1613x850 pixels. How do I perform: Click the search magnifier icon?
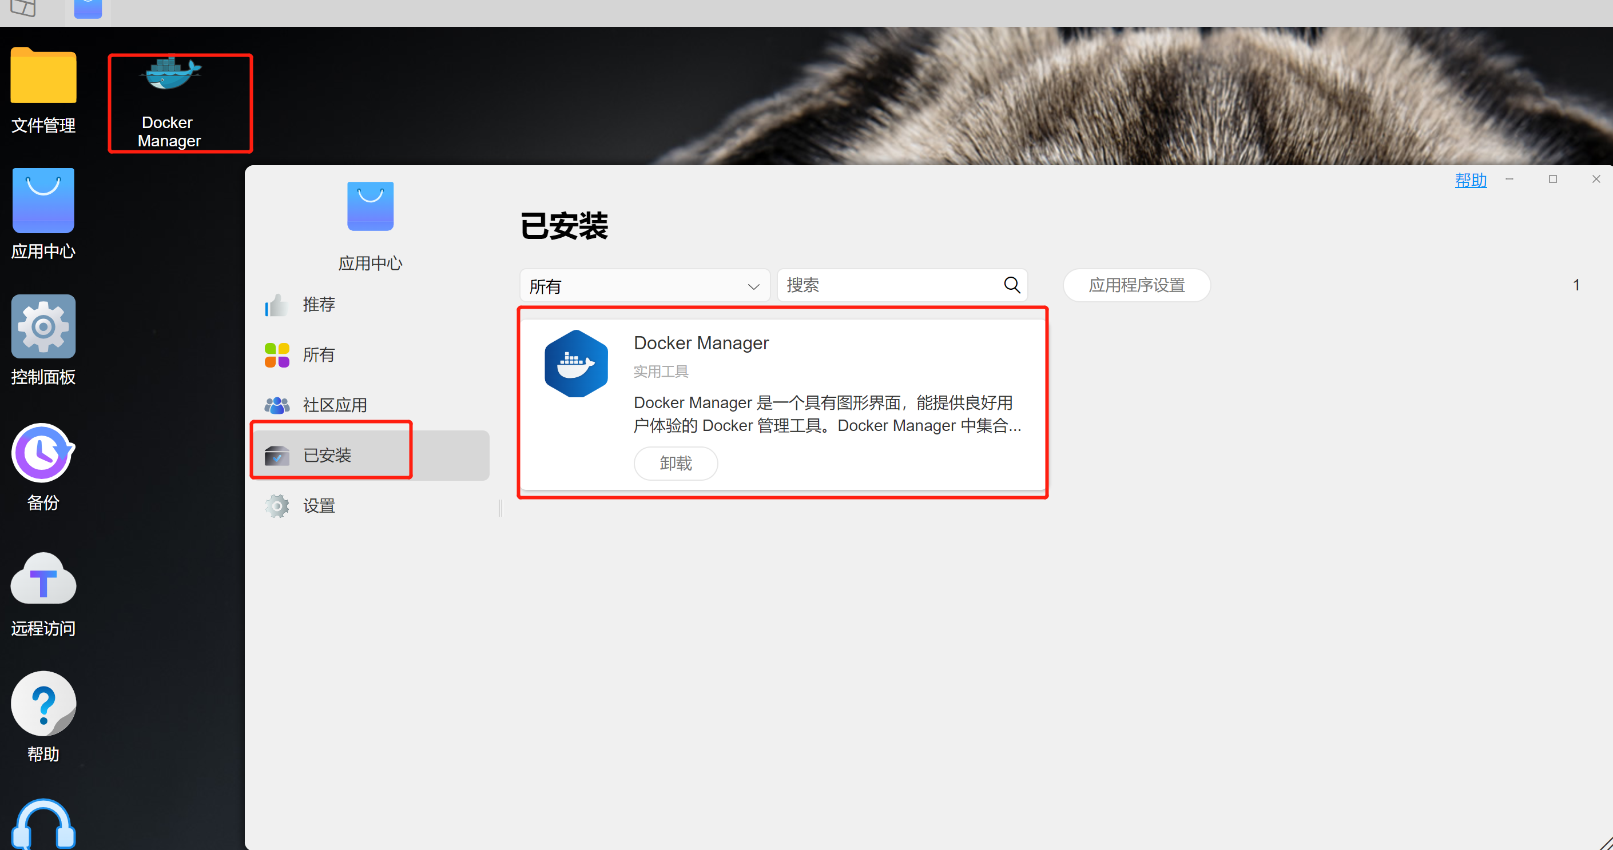point(1012,285)
